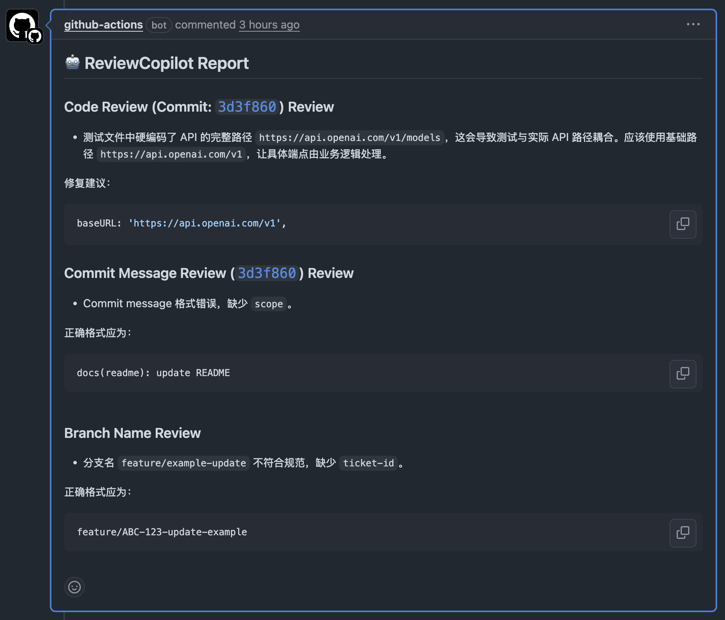Copy the feature/ABC-123-update-example branch name
The width and height of the screenshot is (725, 620).
(682, 533)
